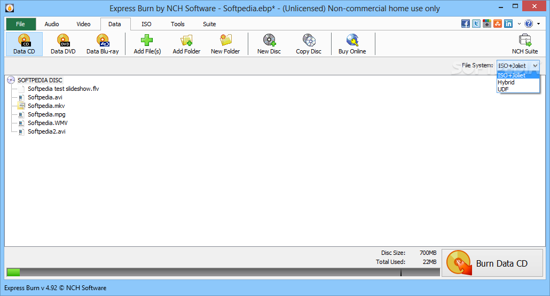Share via the LinkedIn icon
The width and height of the screenshot is (550, 296).
click(x=508, y=24)
